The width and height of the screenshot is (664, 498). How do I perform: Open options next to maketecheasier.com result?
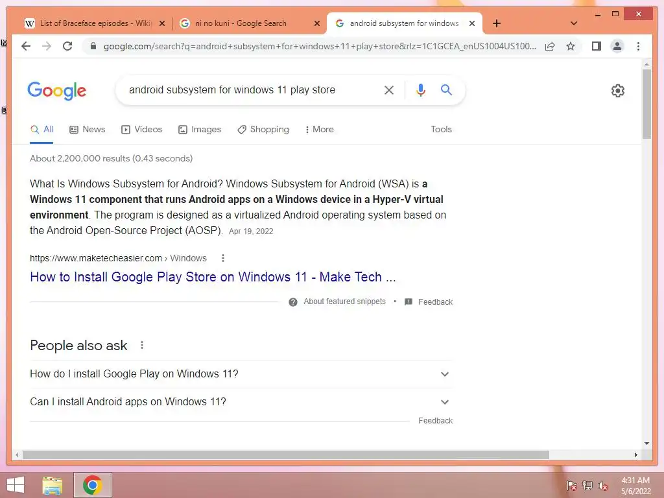[223, 258]
